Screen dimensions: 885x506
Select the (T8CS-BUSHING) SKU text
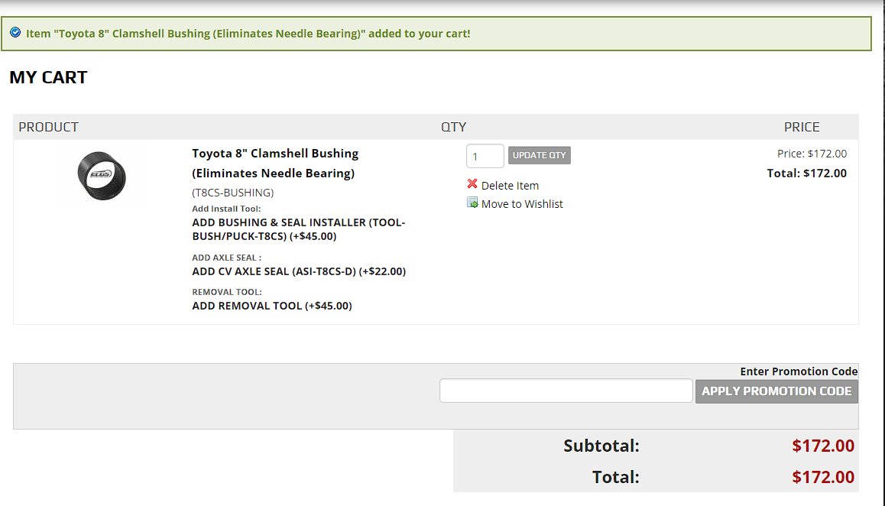[x=232, y=193]
